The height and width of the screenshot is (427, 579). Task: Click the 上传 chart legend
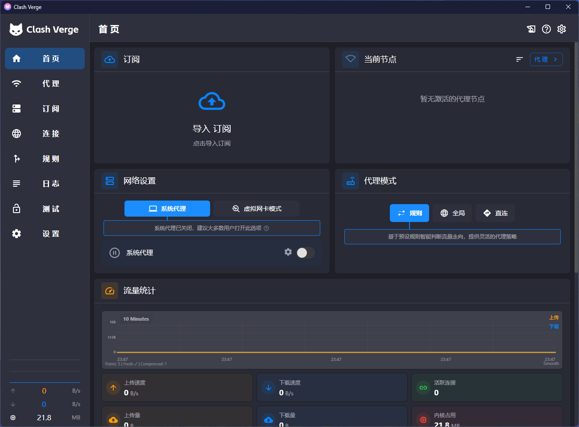click(x=554, y=318)
